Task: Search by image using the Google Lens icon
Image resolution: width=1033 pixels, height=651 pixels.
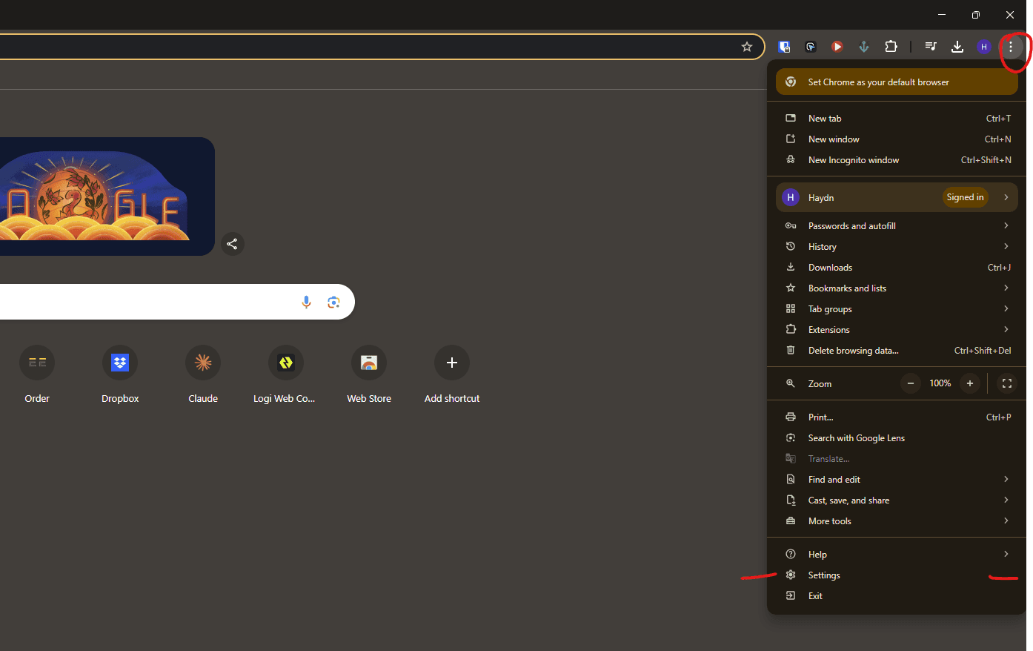Action: [333, 302]
